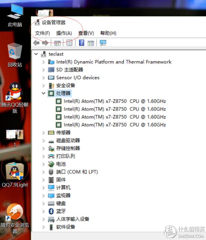This screenshot has height=240, width=206.
Task: Click the 磁盘驱动器 drive icon
Action: [x=51, y=141]
